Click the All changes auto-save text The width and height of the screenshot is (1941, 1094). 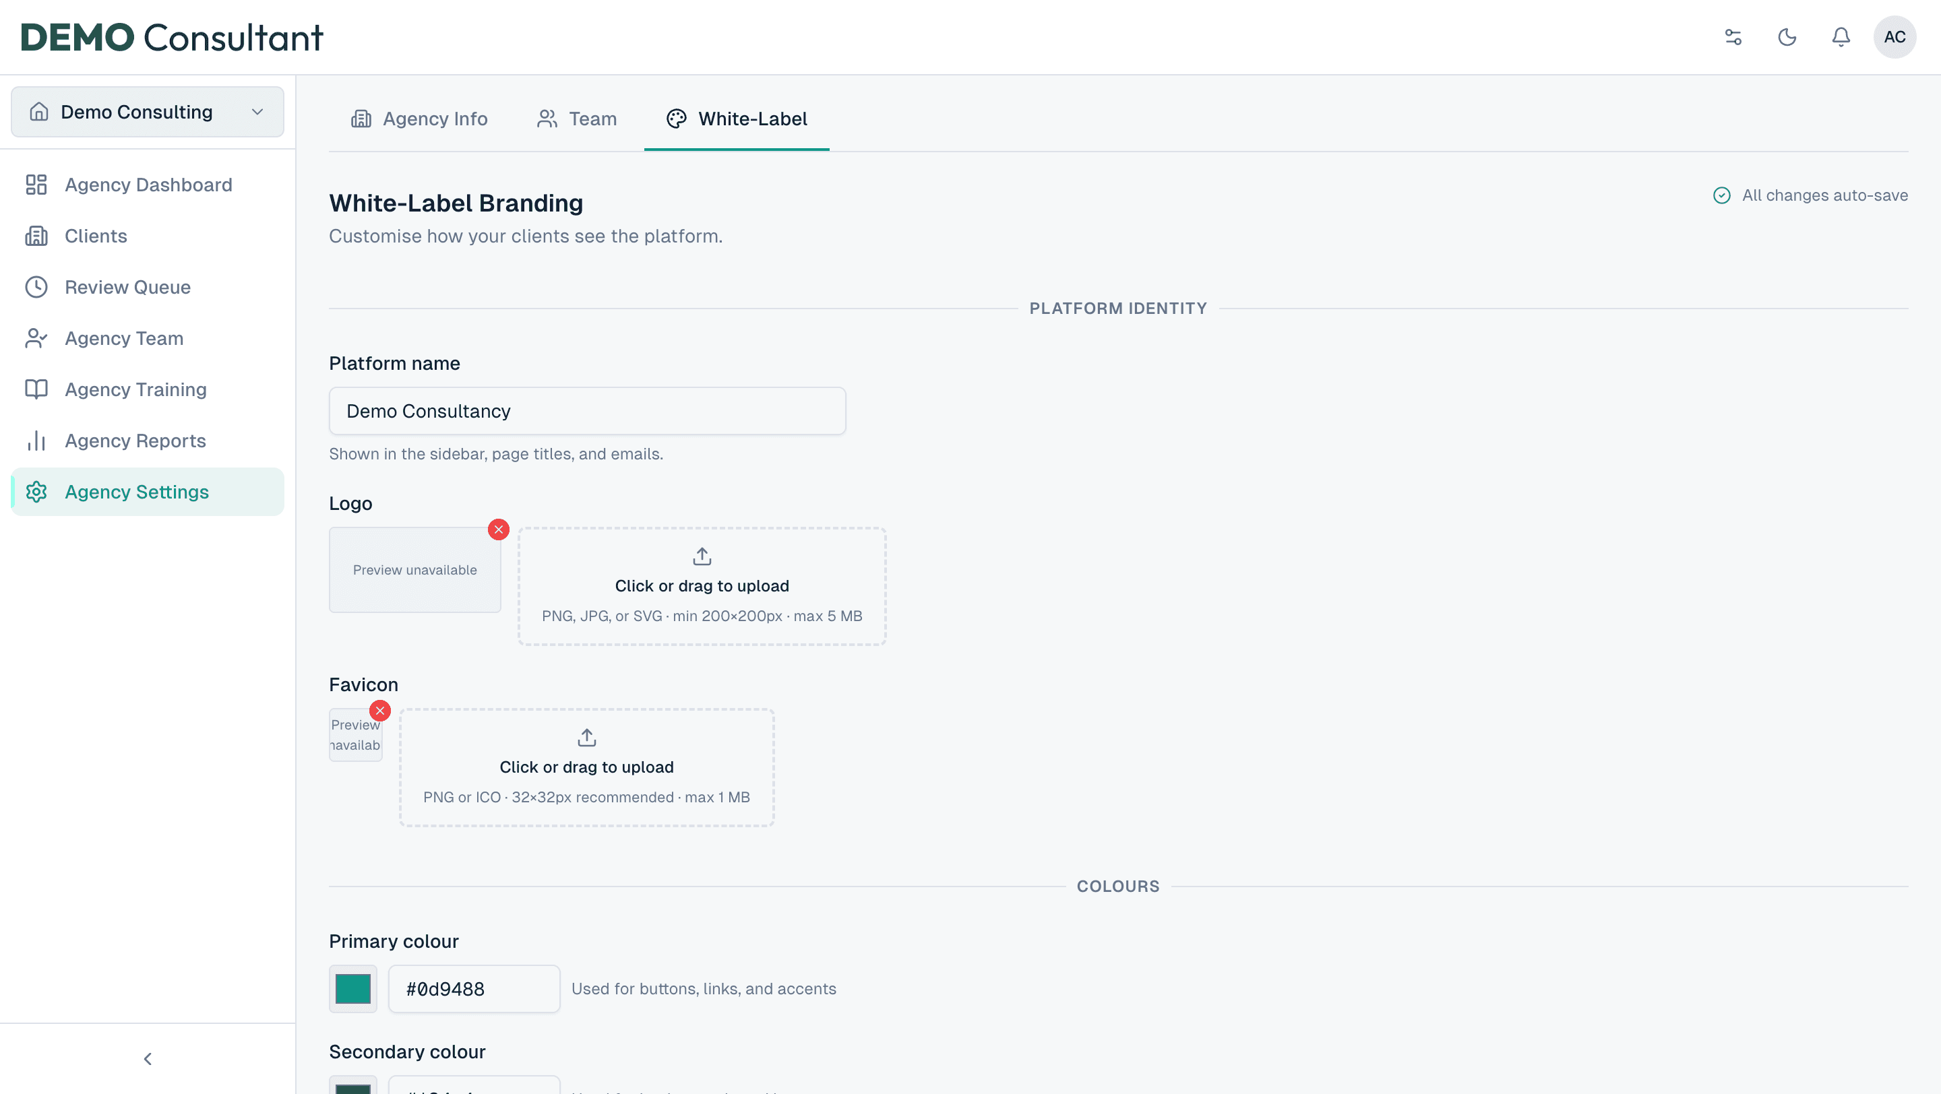[x=1825, y=196]
